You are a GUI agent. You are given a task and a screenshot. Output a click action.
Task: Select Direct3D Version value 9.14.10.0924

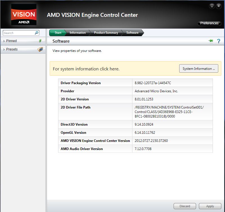pos(144,124)
